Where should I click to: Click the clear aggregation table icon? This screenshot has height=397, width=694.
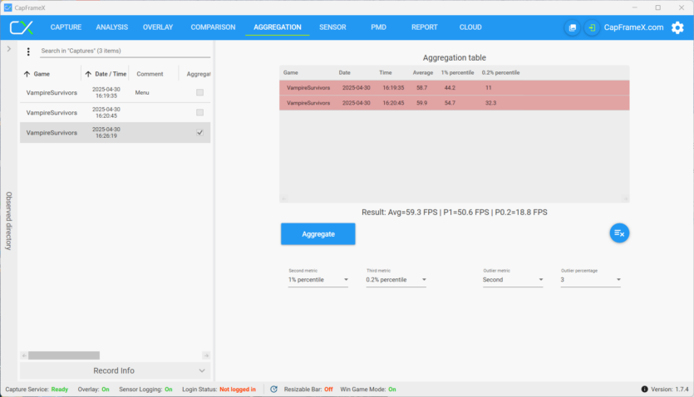(x=619, y=233)
